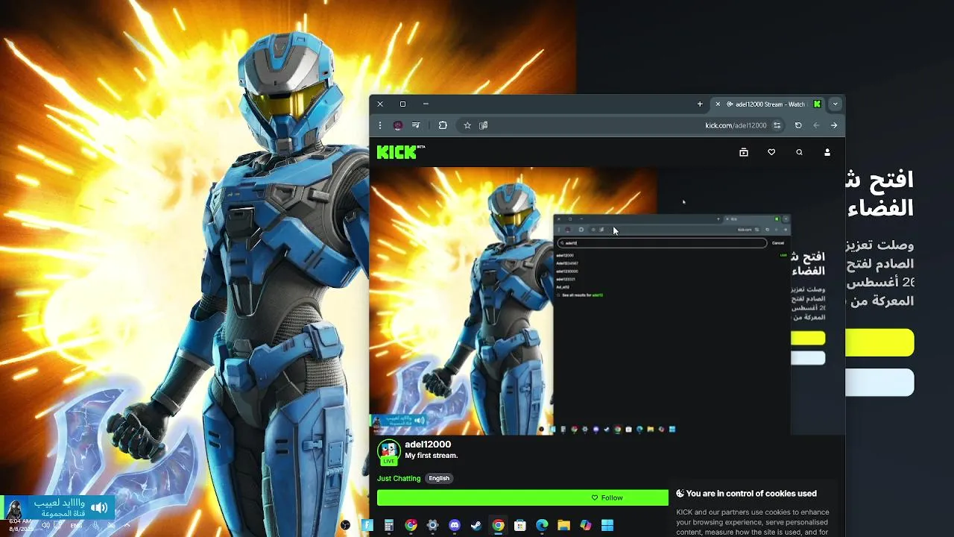Open Steam from the taskbar
The height and width of the screenshot is (537, 954).
coord(476,526)
